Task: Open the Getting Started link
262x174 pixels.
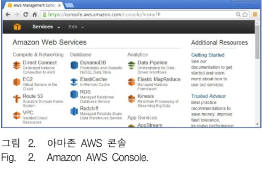Action: pyautogui.click(x=208, y=55)
